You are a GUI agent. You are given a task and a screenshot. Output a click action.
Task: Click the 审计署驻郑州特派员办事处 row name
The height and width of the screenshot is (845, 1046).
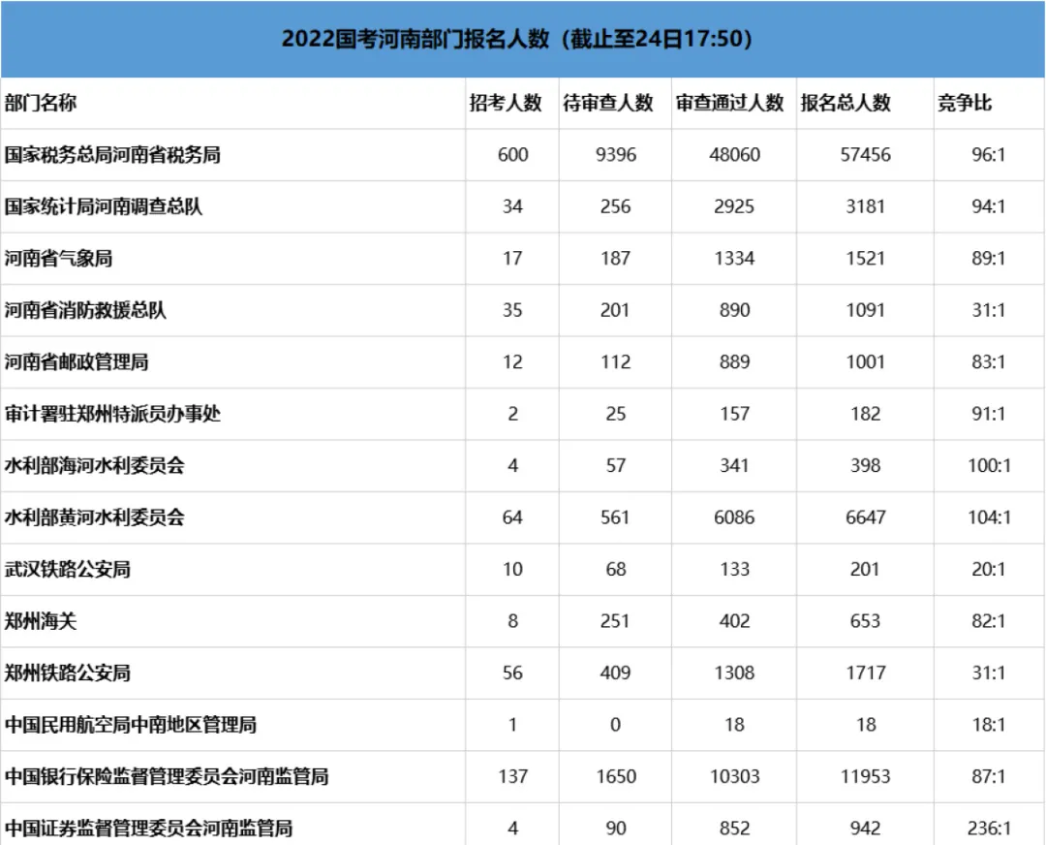[x=112, y=414]
